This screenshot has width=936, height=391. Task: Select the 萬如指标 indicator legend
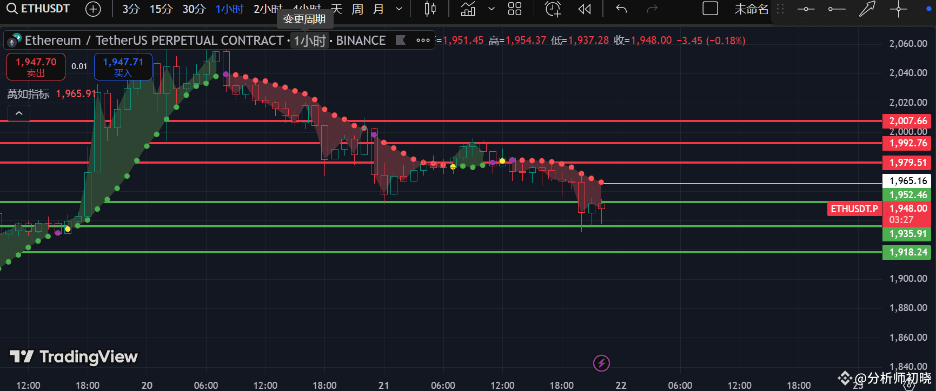click(28, 94)
